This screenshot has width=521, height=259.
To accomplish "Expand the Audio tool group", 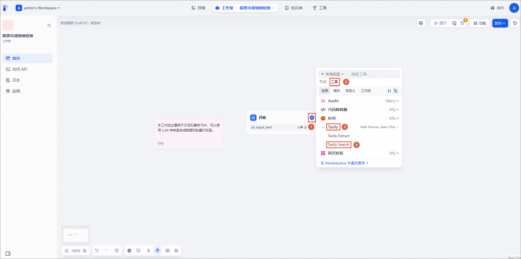I will pyautogui.click(x=359, y=101).
